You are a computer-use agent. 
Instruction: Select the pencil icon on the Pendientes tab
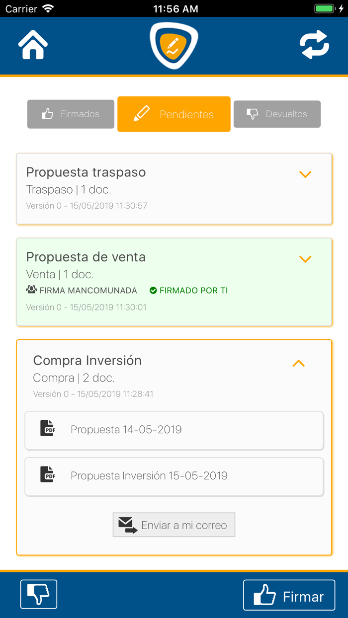142,114
